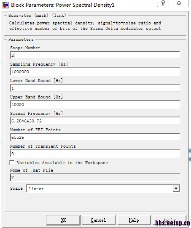Click the Simulink block icon in title bar

click(x=5, y=5)
